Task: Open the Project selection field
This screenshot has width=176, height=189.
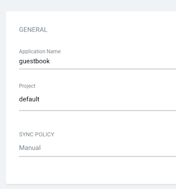Action: [x=97, y=99]
